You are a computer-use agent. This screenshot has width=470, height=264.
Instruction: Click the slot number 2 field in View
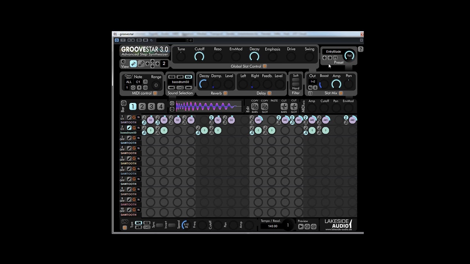pyautogui.click(x=164, y=63)
